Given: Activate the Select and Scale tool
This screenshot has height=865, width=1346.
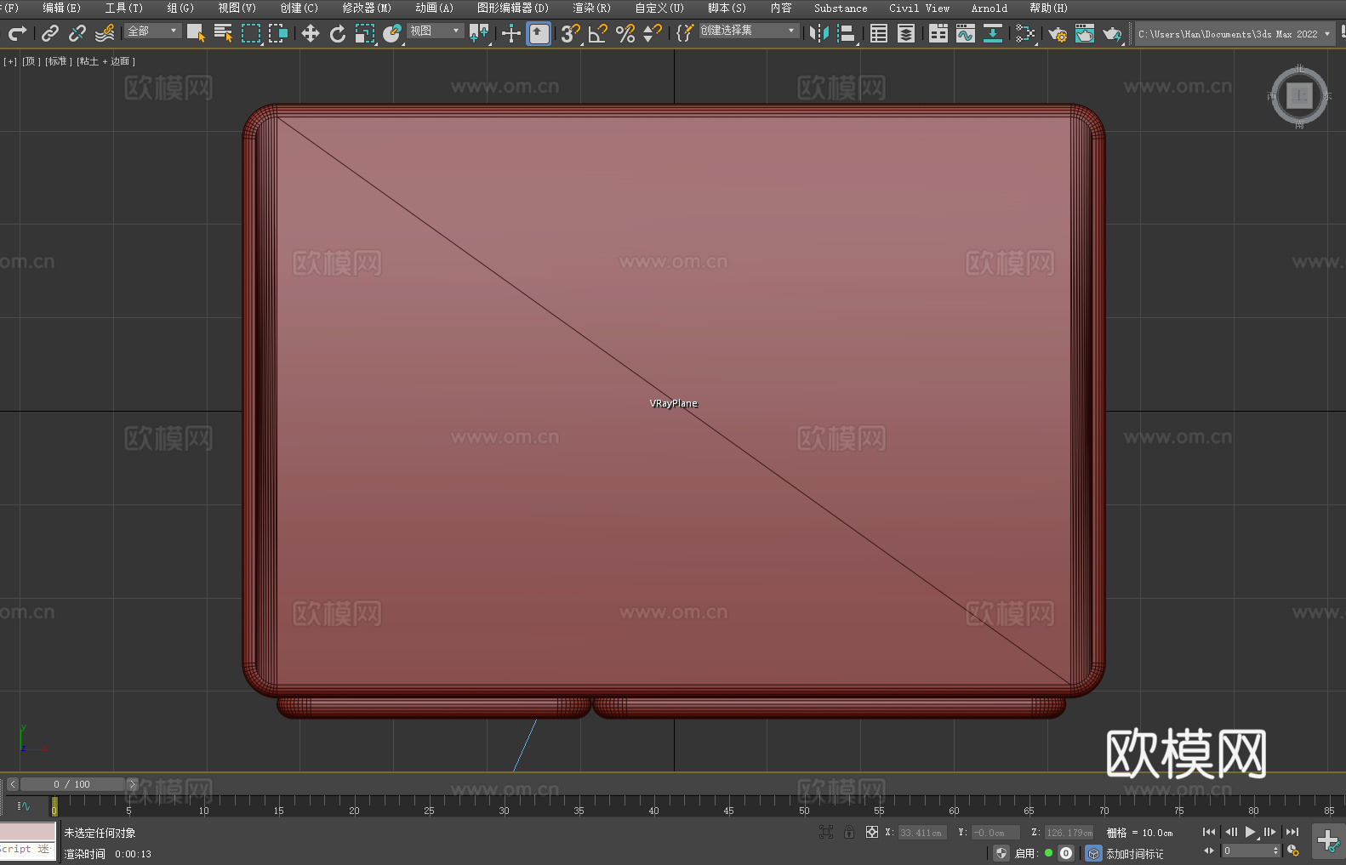Looking at the screenshot, I should point(365,33).
